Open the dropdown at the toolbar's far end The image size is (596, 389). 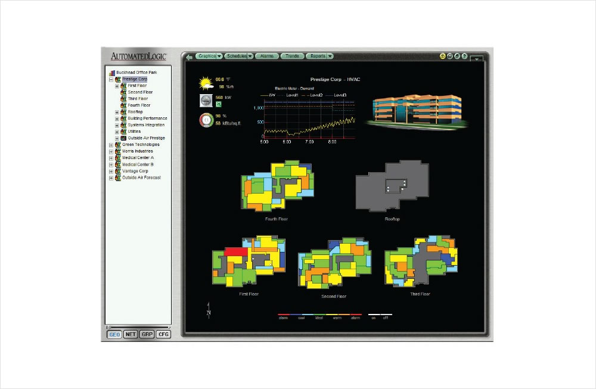click(x=477, y=59)
